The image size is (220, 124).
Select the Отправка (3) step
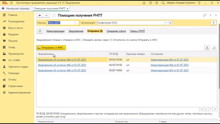[95, 31]
